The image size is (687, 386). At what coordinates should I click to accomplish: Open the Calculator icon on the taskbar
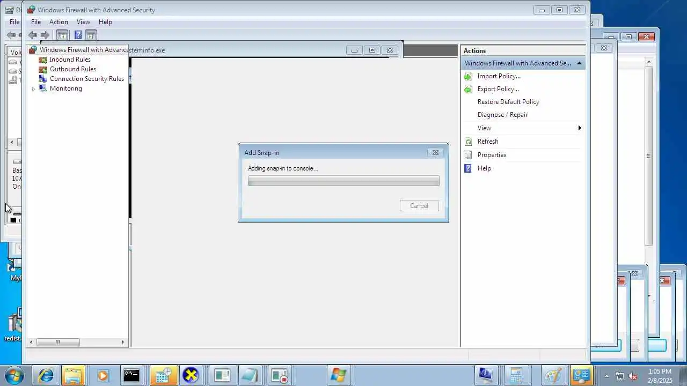[x=516, y=375]
